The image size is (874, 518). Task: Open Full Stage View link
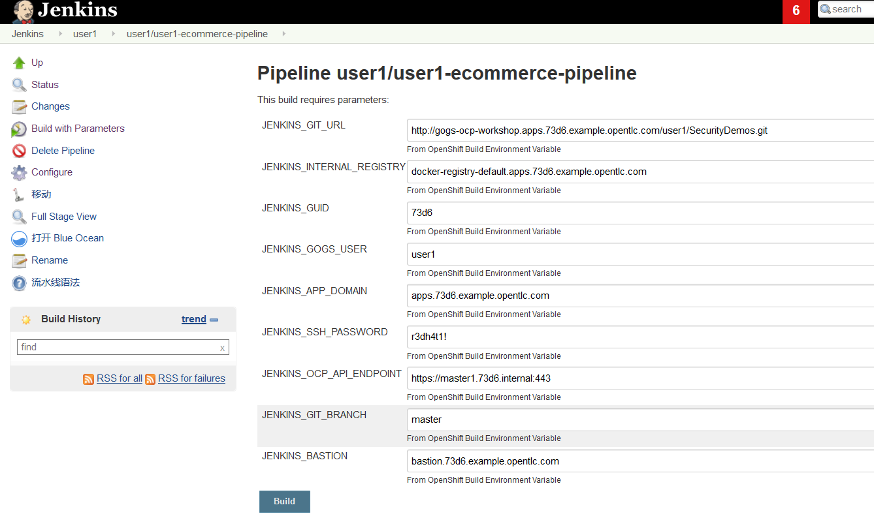[x=64, y=217]
